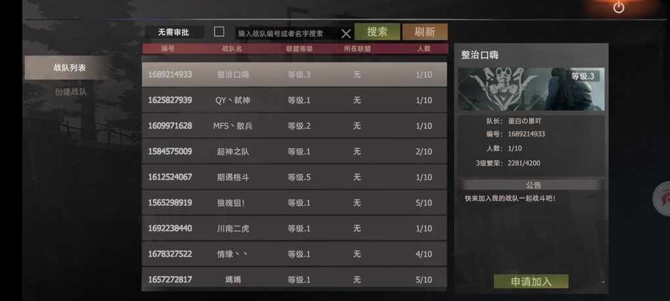Select the 情缘、、 team row
This screenshot has height=301, width=670.
294,254
